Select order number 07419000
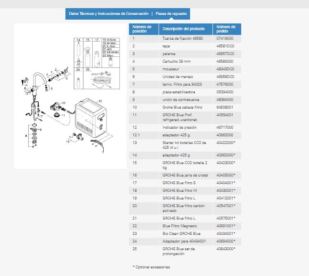This screenshot has height=276, width=309. pos(225,38)
